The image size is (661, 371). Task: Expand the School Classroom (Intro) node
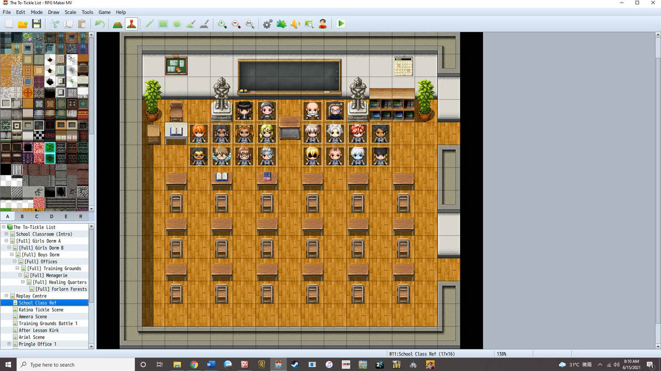[x=6, y=234]
